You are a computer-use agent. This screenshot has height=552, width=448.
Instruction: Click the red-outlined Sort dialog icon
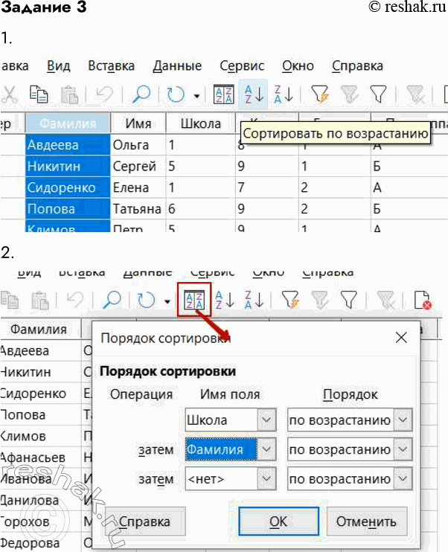[193, 300]
